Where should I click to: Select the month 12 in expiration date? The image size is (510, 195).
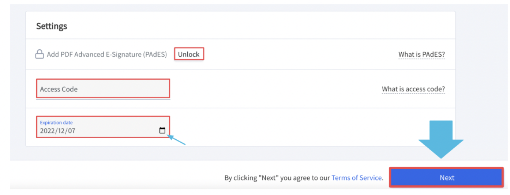tap(61, 131)
